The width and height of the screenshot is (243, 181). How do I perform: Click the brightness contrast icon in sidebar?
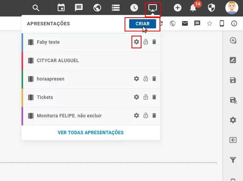point(233,140)
